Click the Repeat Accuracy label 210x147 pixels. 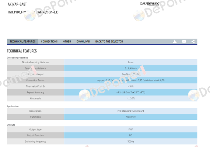pyautogui.click(x=35, y=93)
